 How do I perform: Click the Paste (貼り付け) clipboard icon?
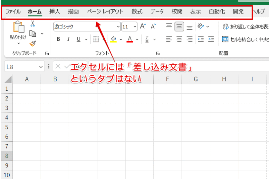coord(19,27)
